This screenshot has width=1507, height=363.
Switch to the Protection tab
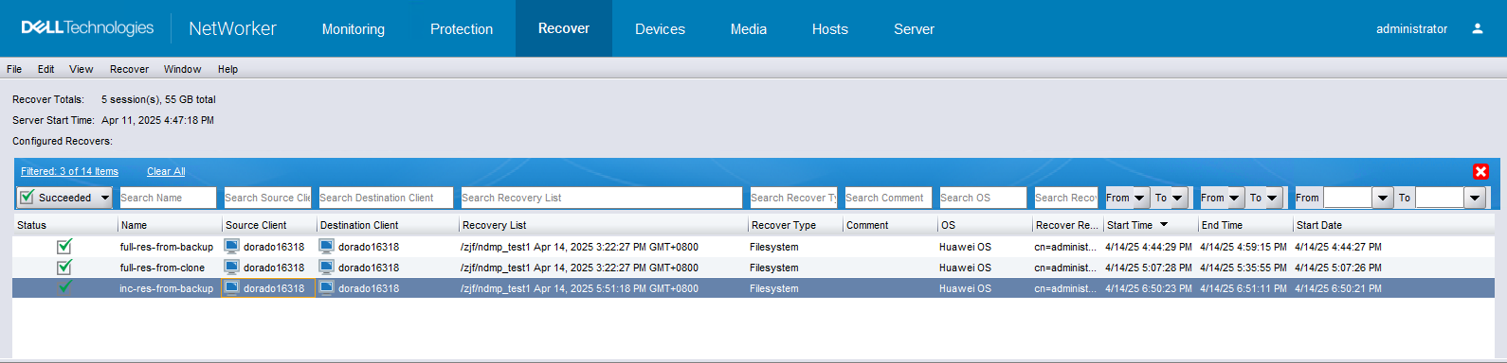[x=462, y=29]
